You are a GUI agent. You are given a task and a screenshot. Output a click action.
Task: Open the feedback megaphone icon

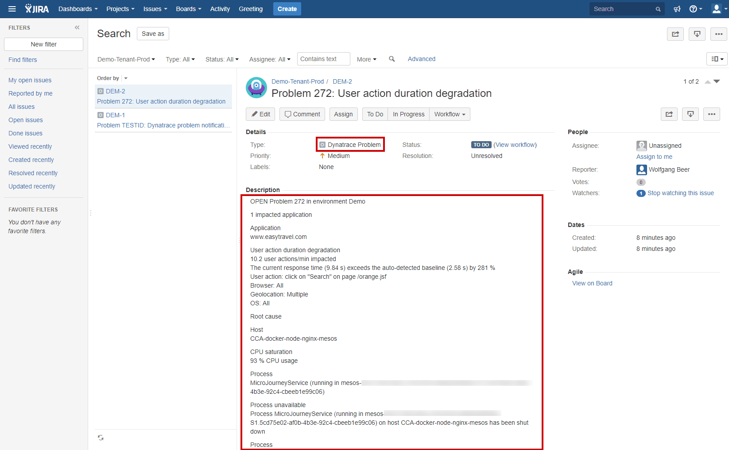(x=677, y=9)
